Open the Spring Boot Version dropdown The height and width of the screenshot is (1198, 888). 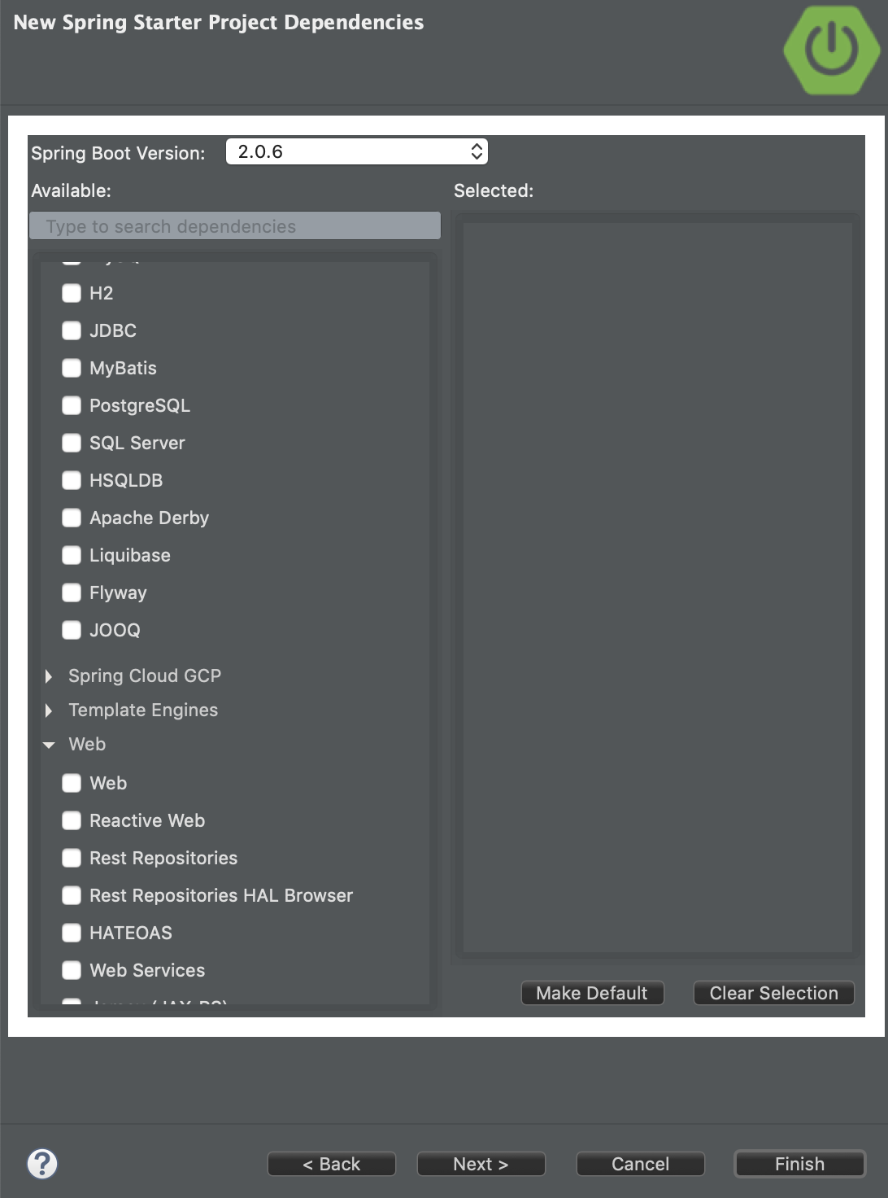coord(357,151)
